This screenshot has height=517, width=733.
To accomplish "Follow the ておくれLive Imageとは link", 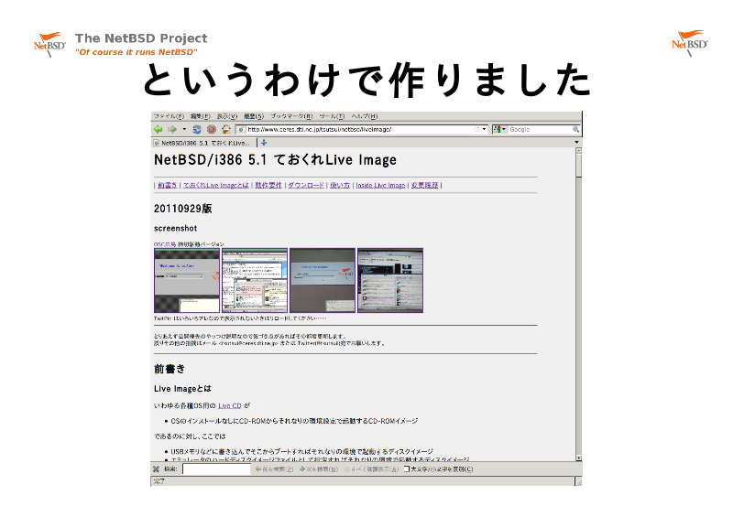I will pos(215,186).
